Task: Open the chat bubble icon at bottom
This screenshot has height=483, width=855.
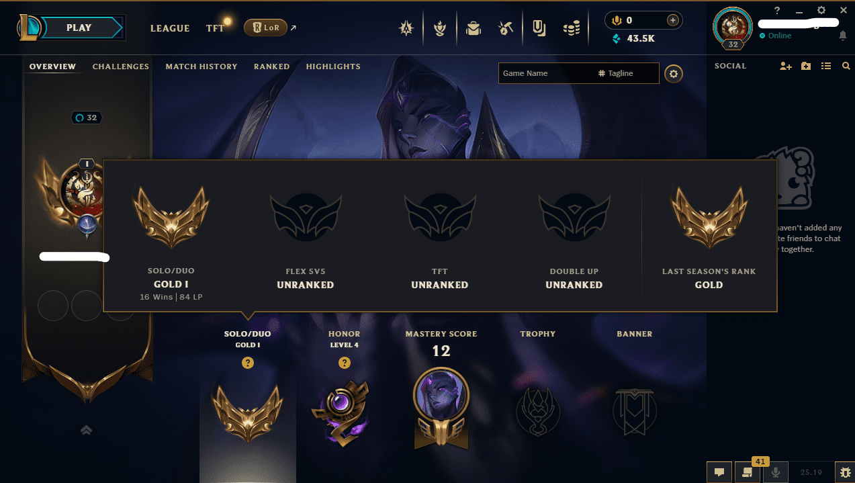Action: point(719,472)
